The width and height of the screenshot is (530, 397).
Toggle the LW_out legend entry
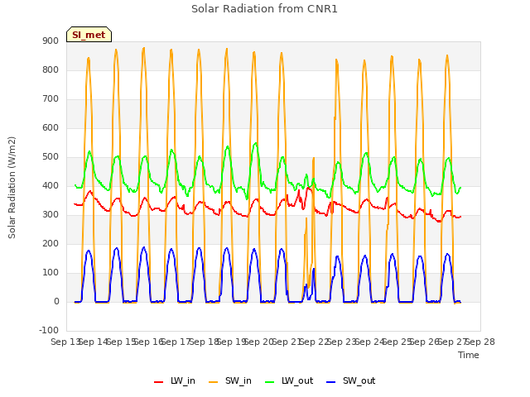pyautogui.click(x=289, y=381)
